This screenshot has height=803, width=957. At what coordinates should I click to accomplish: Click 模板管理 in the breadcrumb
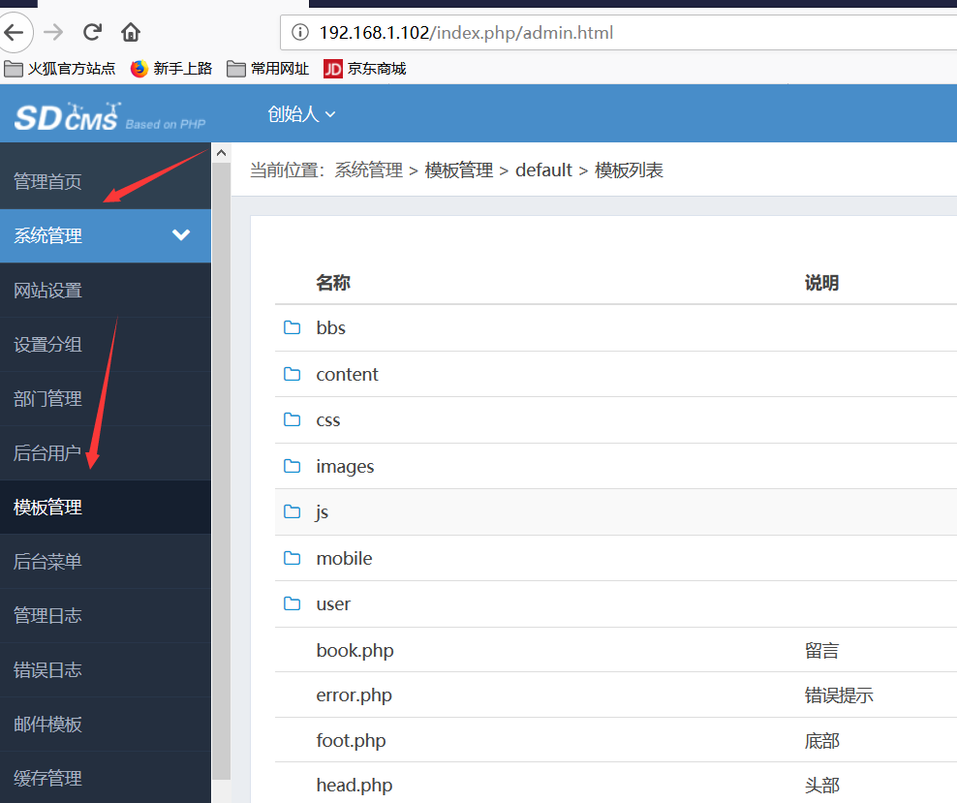coord(459,170)
